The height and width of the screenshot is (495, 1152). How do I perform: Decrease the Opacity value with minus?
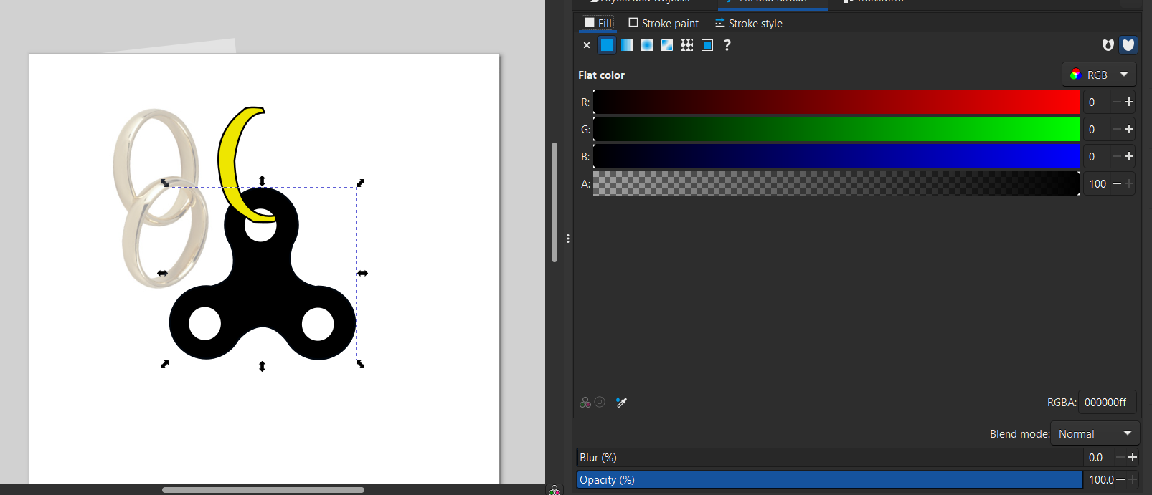[1120, 479]
